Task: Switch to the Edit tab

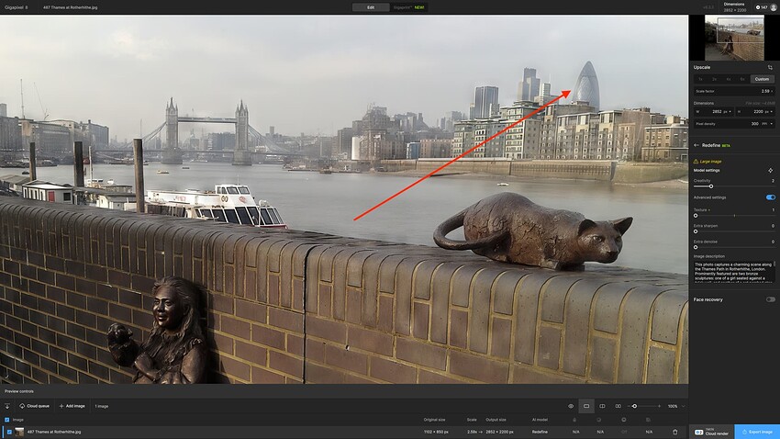Action: pos(370,7)
